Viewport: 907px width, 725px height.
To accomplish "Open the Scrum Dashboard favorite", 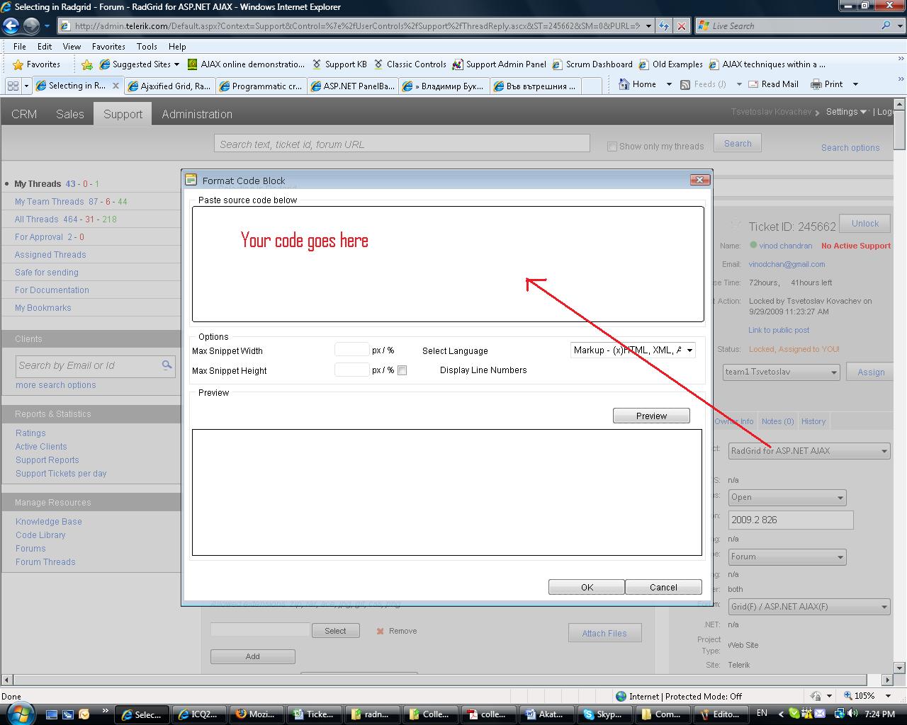I will click(x=592, y=64).
